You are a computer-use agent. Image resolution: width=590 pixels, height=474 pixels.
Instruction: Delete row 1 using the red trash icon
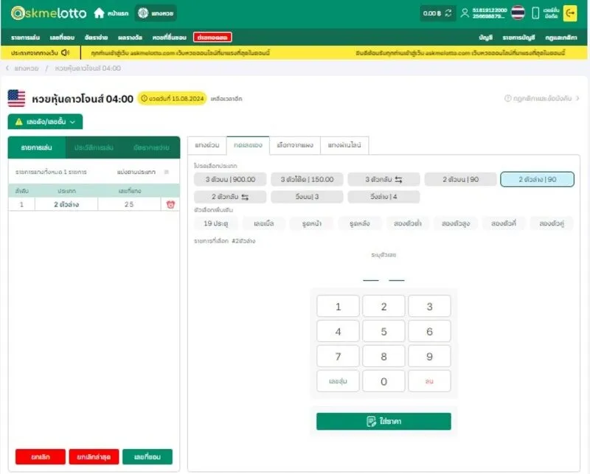(x=170, y=204)
